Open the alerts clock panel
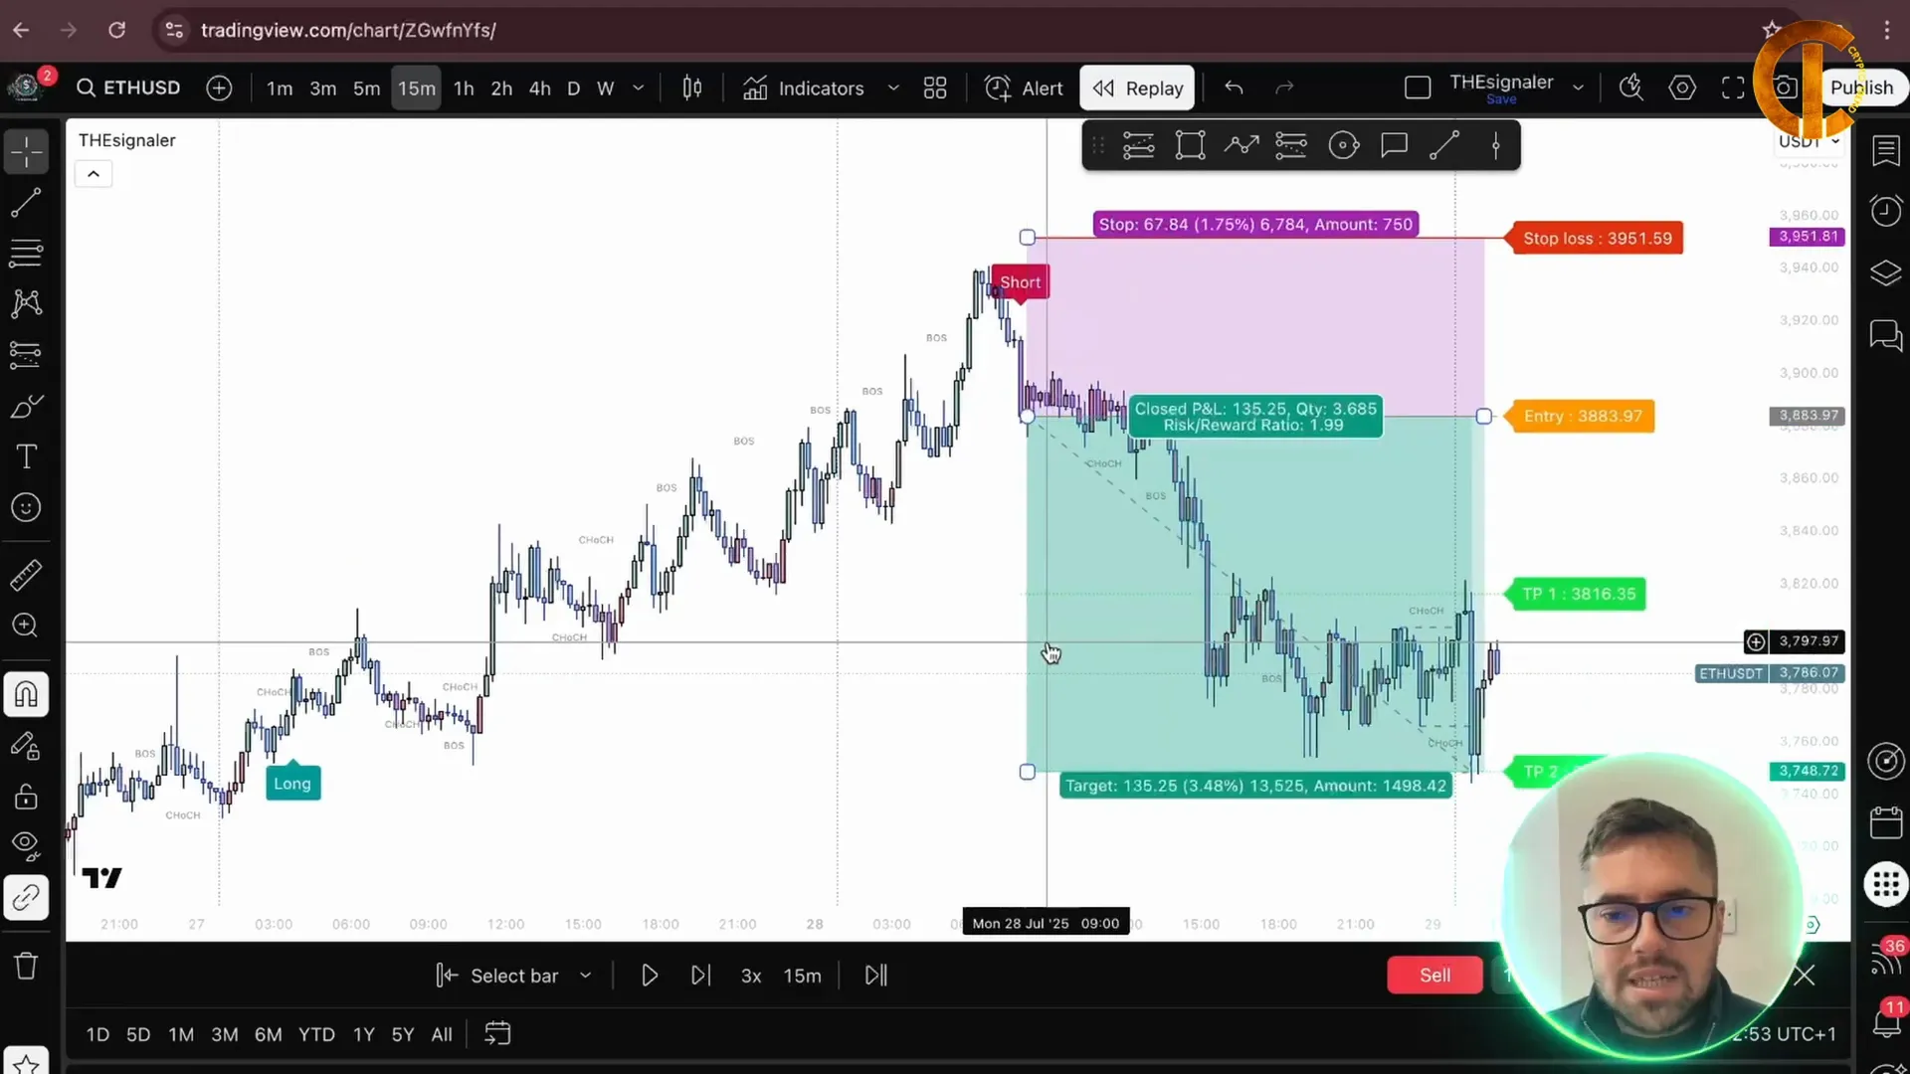Image resolution: width=1910 pixels, height=1074 pixels. click(x=1886, y=211)
